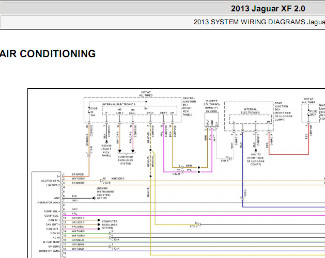Viewport: 325px width, 258px height.
Task: Click the C13-D connector label
Action: point(193,225)
